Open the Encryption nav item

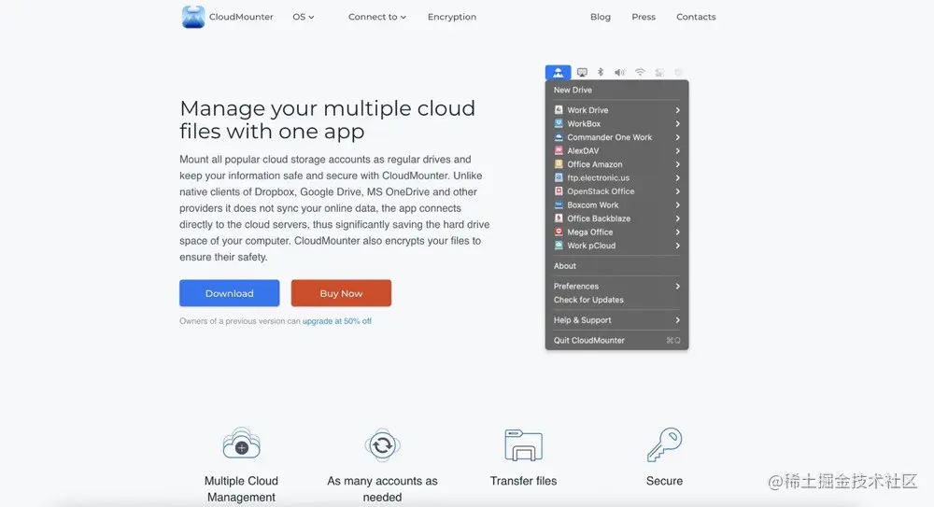[452, 17]
